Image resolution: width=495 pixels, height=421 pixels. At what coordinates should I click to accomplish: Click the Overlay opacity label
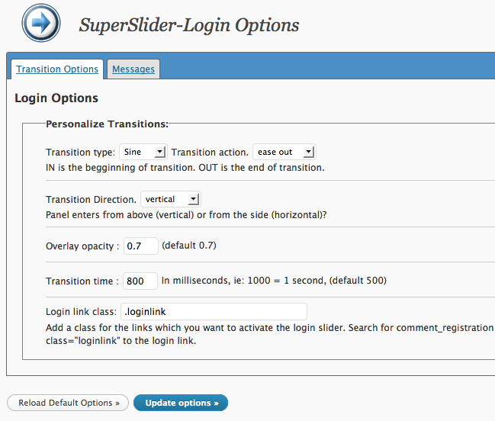(82, 246)
